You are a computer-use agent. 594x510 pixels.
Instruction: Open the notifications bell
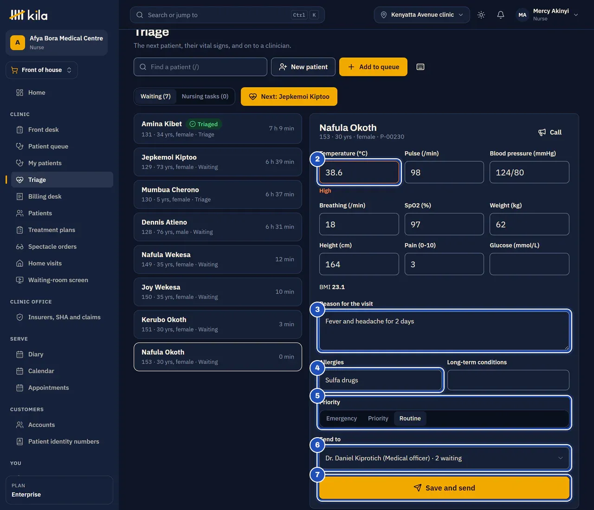(501, 15)
